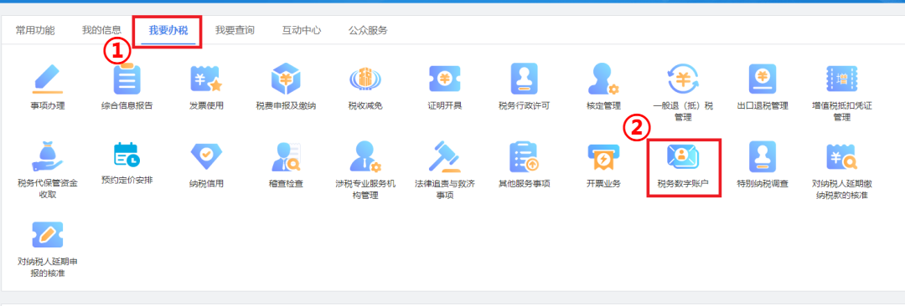Open 核定管理 person-gear icon
This screenshot has height=306, width=905.
click(x=603, y=79)
